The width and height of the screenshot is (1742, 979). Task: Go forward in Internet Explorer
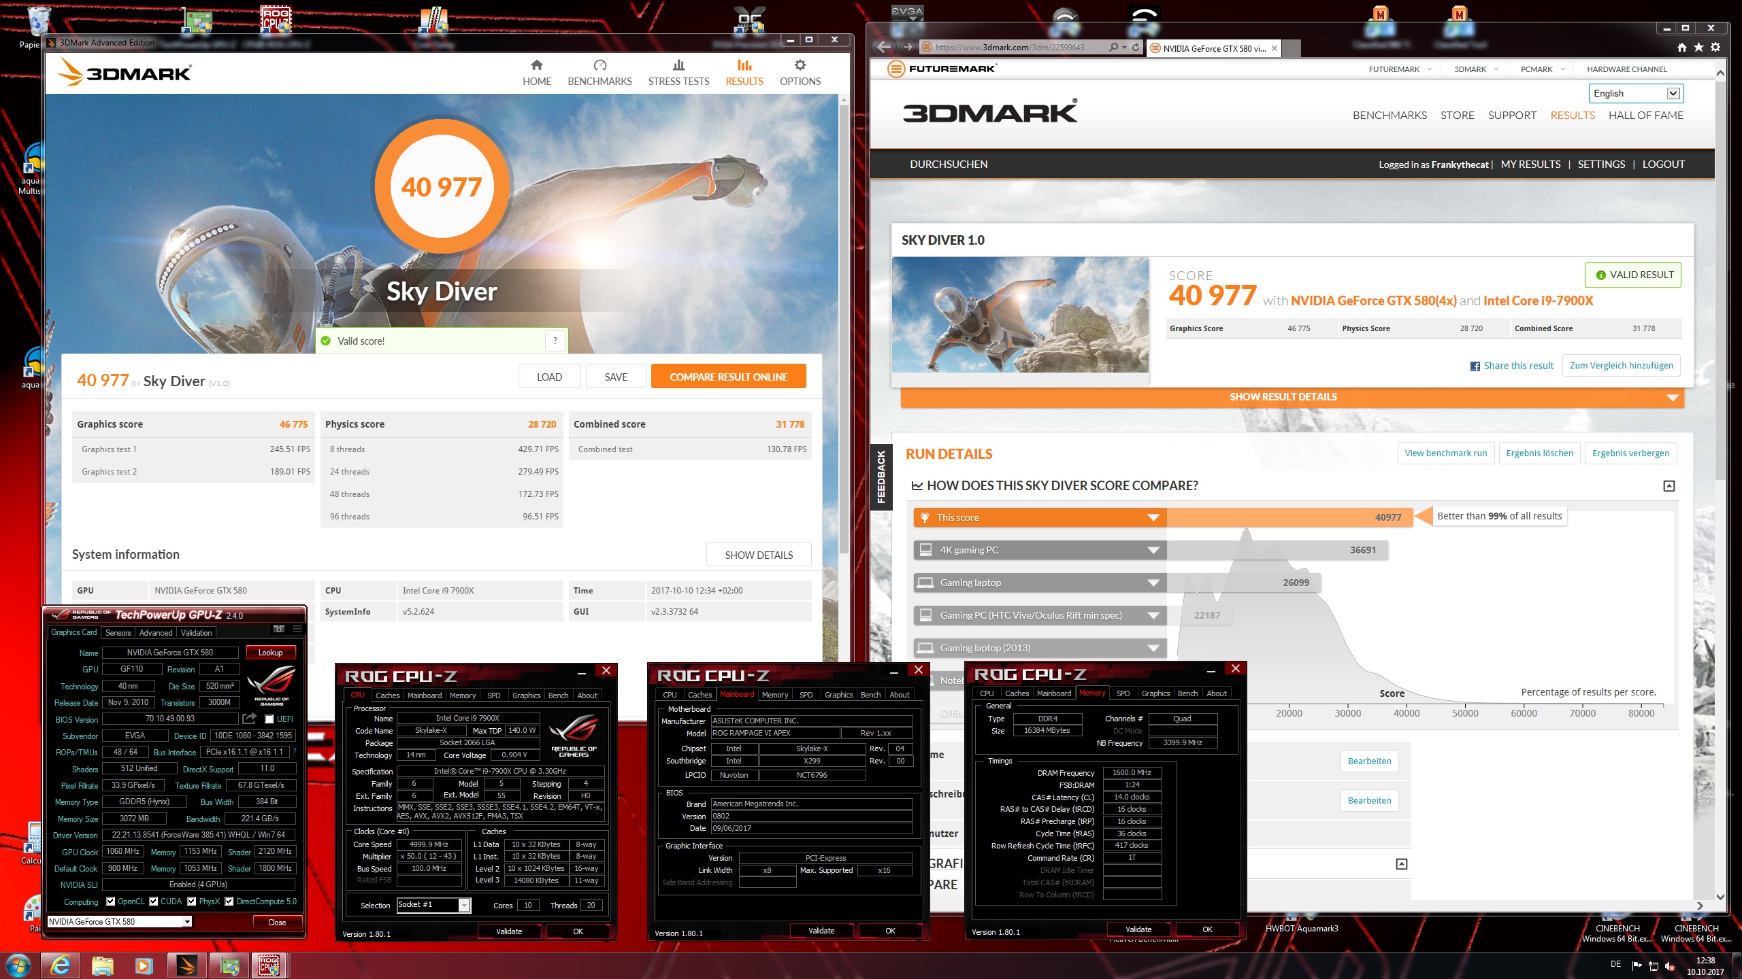pos(908,47)
